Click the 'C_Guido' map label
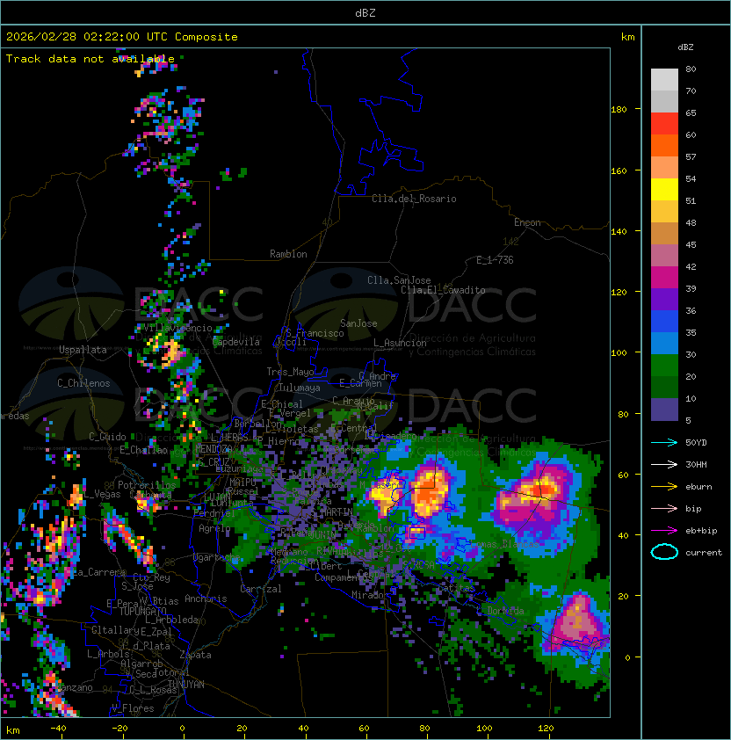This screenshot has width=731, height=740. click(x=107, y=437)
